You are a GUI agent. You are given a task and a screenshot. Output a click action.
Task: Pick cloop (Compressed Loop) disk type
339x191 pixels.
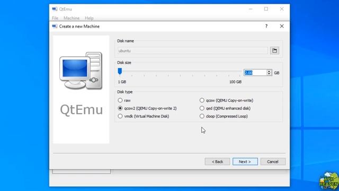pos(224,116)
